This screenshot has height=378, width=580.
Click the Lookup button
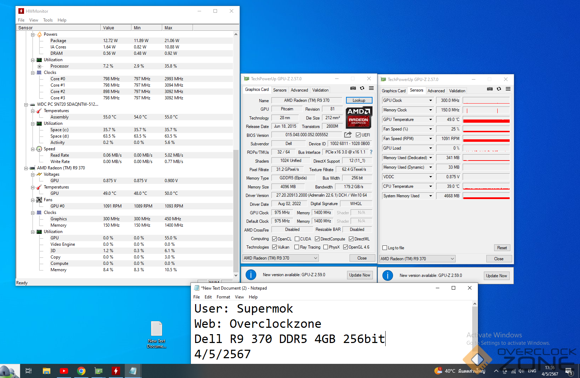[359, 100]
